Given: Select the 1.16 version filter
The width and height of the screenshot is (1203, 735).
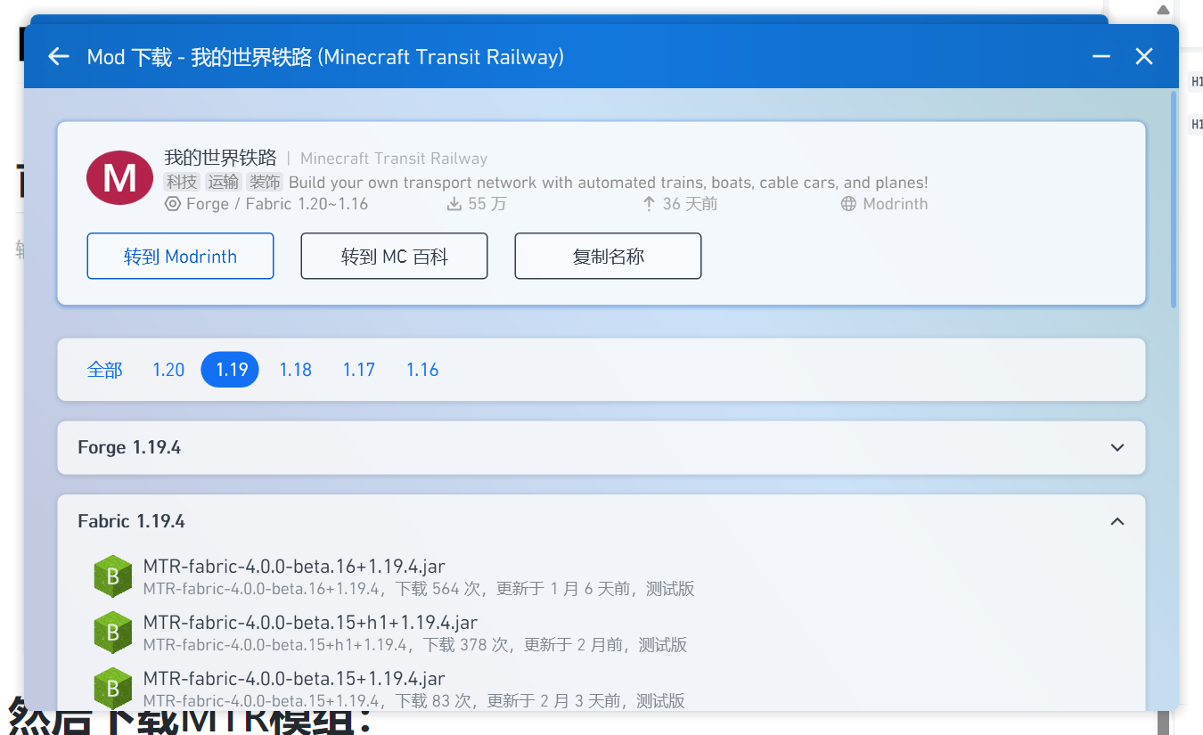Looking at the screenshot, I should 422,370.
